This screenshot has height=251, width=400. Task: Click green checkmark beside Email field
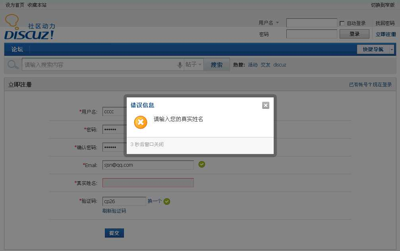click(202, 164)
